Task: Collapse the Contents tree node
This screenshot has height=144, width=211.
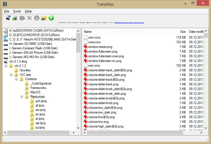Action: 16,79
